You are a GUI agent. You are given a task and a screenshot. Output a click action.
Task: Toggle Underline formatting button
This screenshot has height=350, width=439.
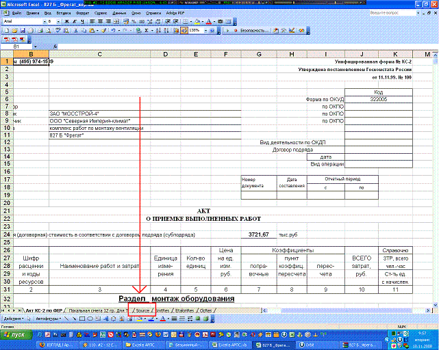click(80, 21)
